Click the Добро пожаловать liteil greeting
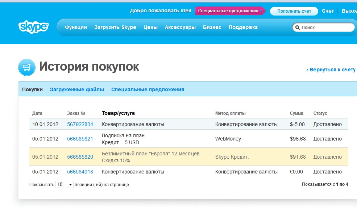The image size is (357, 222). [x=161, y=11]
